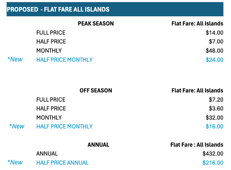
Task: Select the Off Season heading
Action: [96, 90]
